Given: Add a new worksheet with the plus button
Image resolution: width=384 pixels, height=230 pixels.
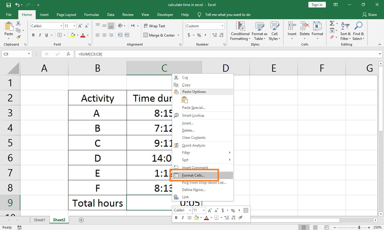Looking at the screenshot, I should (x=81, y=220).
